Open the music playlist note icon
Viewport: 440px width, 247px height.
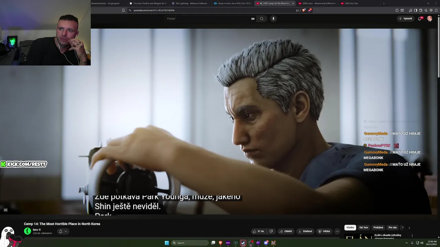pos(410,10)
